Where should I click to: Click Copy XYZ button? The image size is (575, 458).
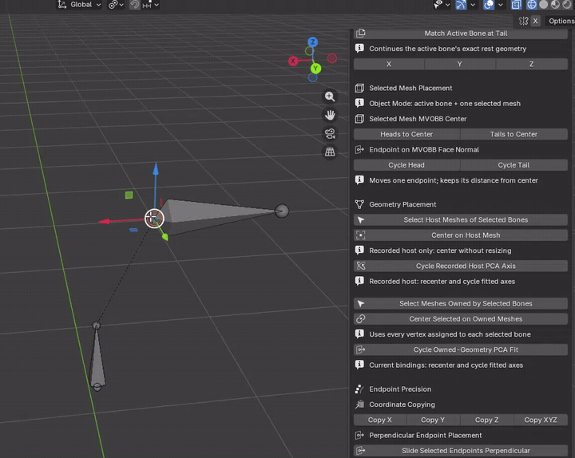541,420
